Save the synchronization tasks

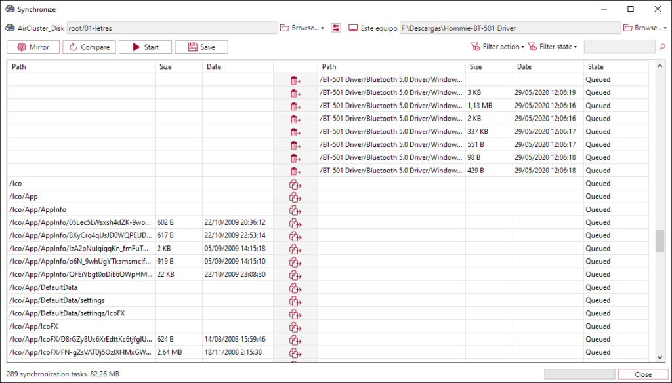coord(201,47)
